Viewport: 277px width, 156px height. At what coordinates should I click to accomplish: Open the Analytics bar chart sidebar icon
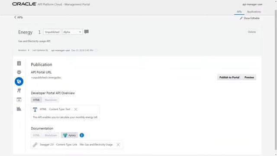19,109
